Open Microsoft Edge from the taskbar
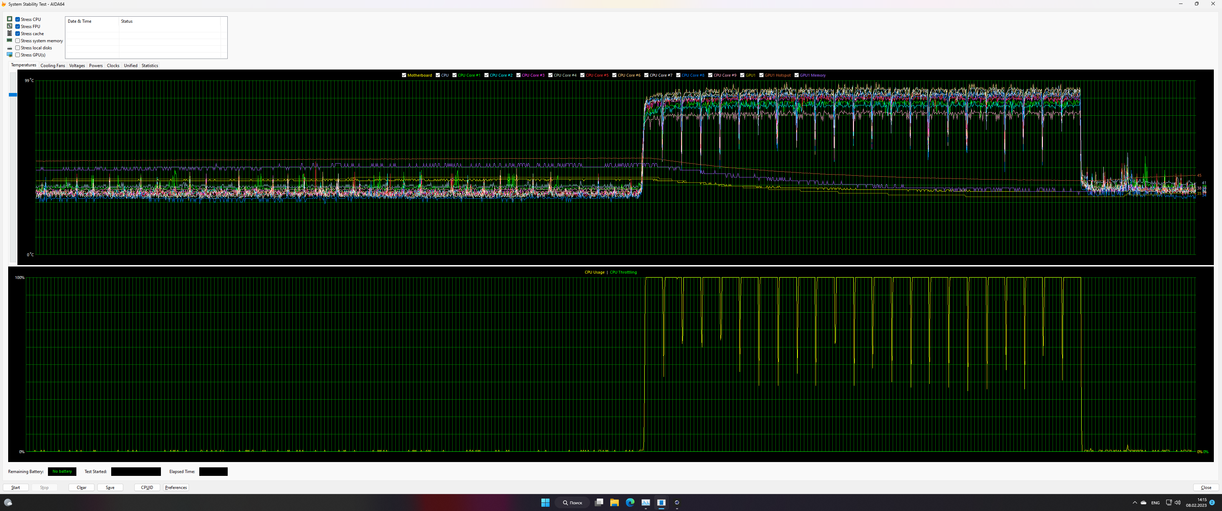 pyautogui.click(x=630, y=502)
